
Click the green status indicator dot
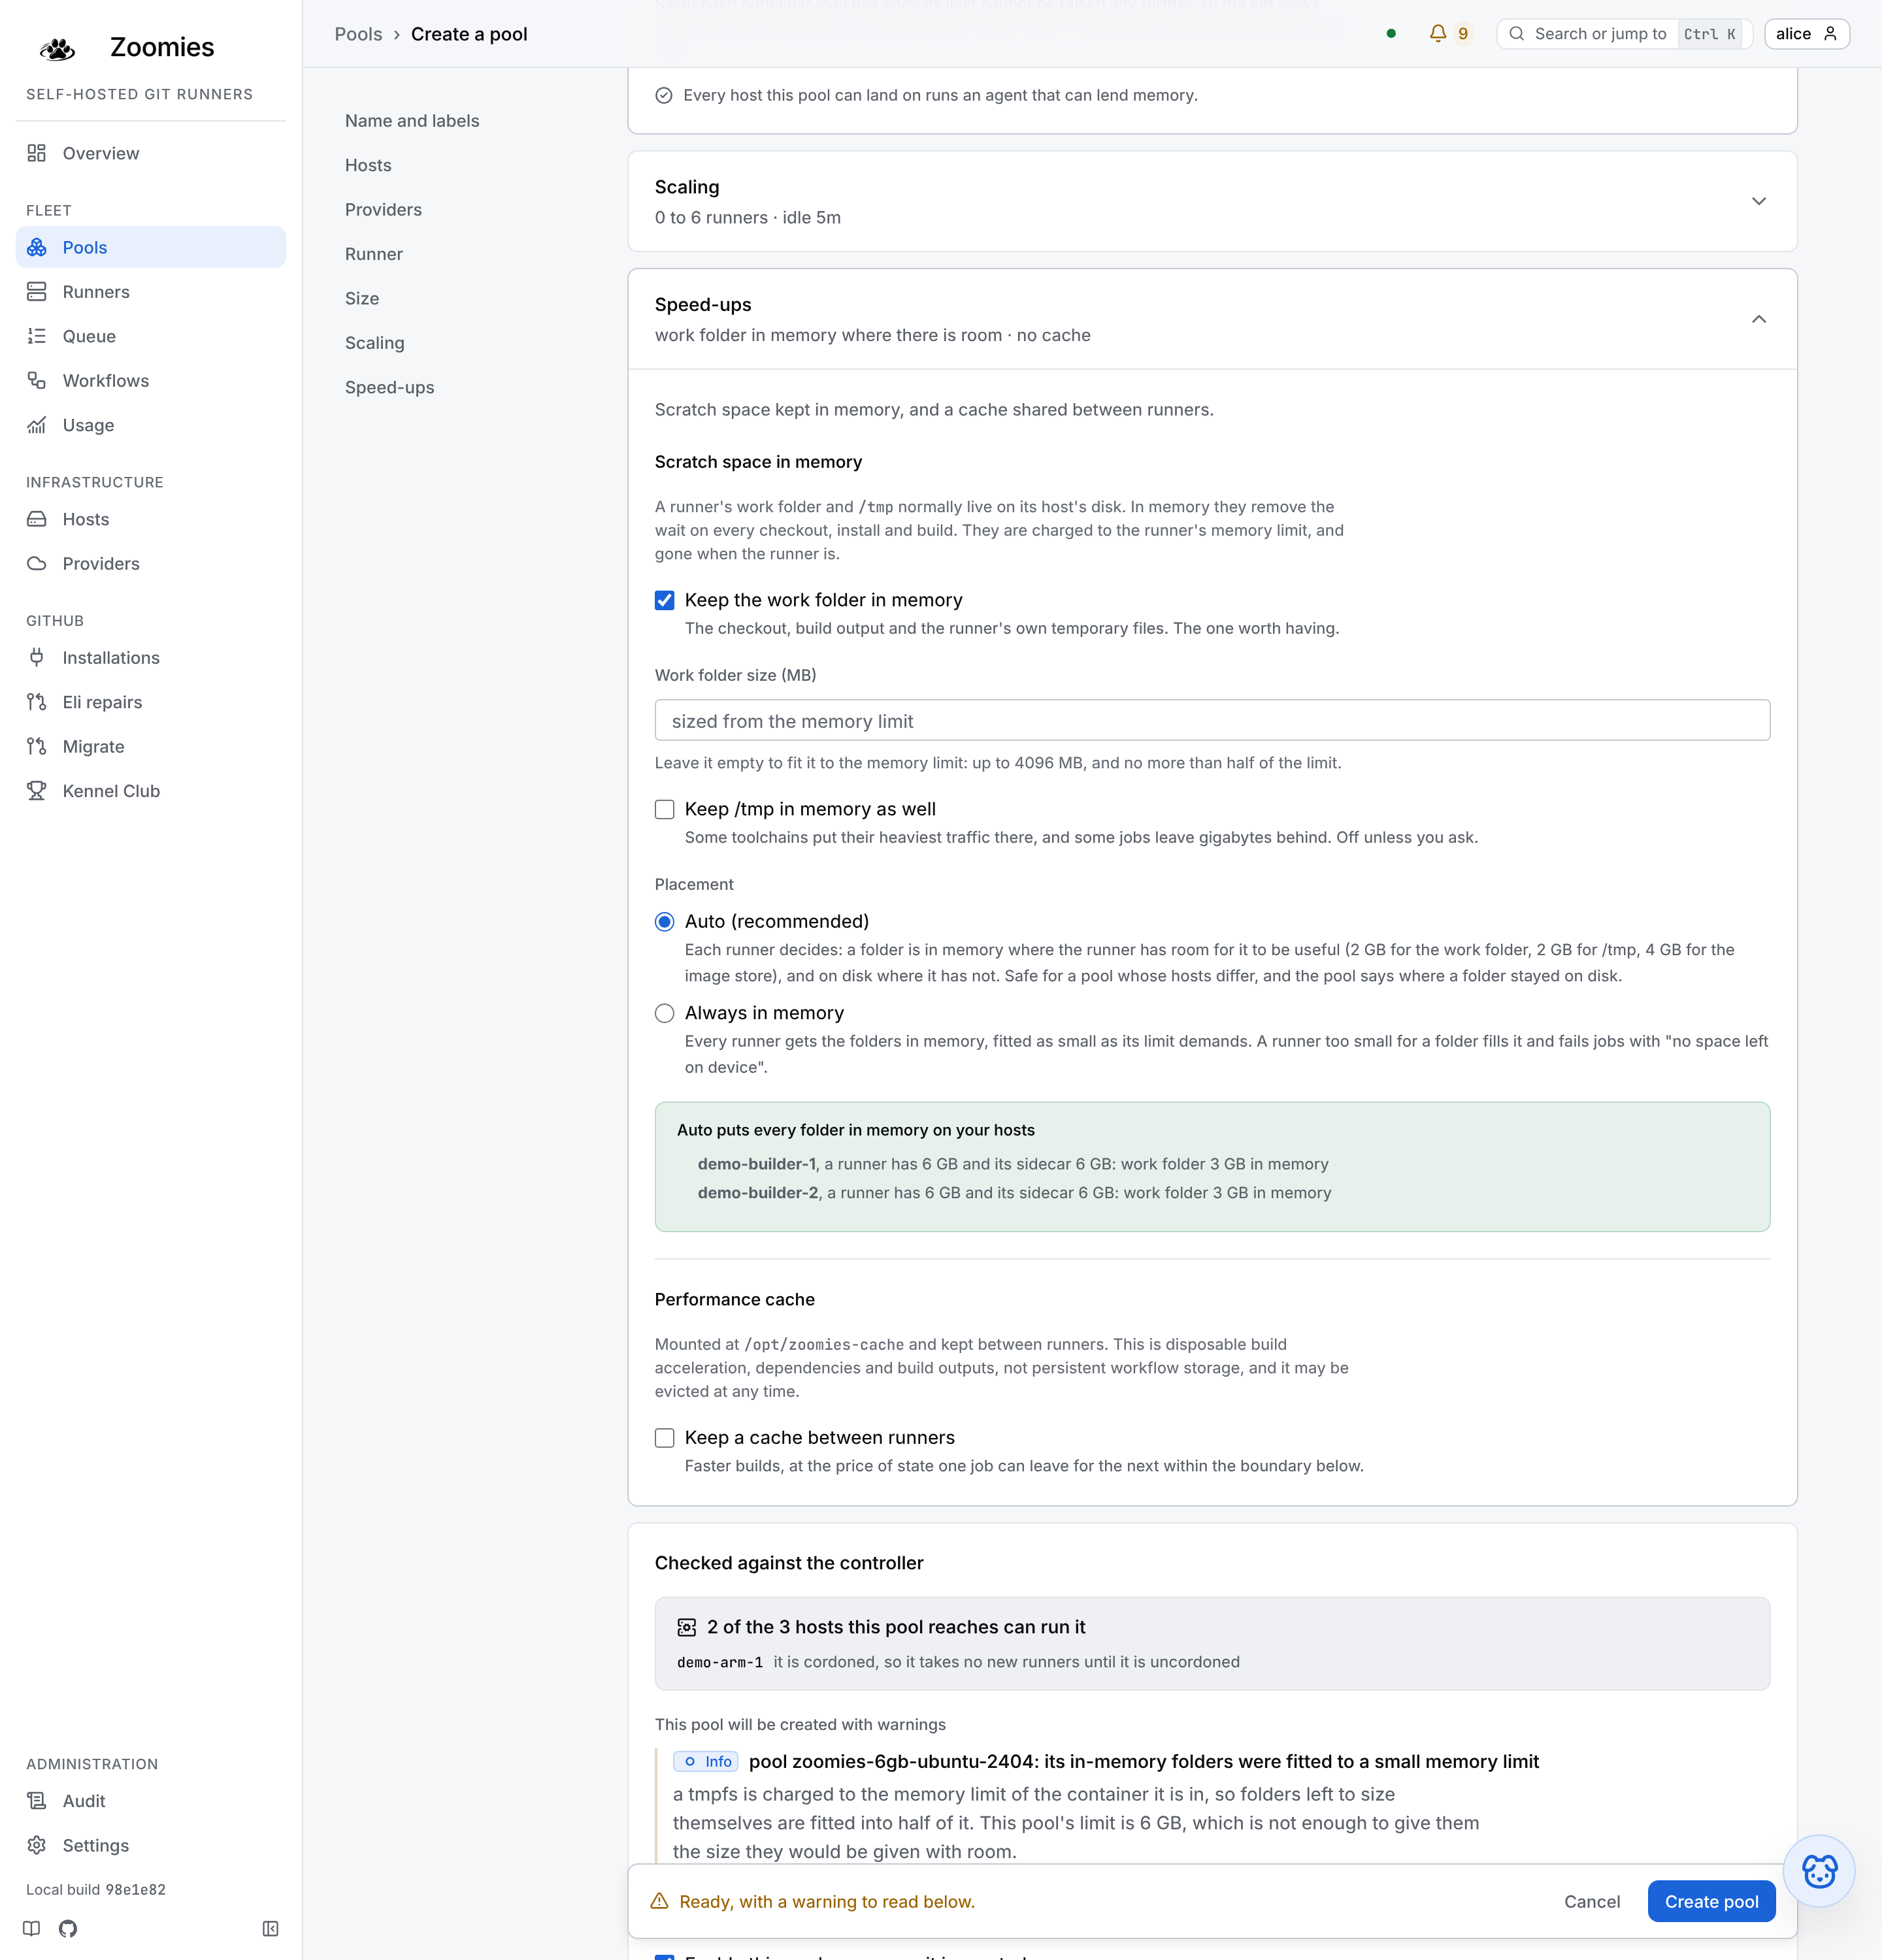tap(1391, 33)
